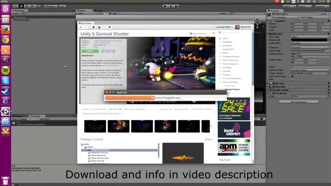Open Google Chrome from the launcher
This screenshot has height=186, width=331.
click(x=6, y=40)
